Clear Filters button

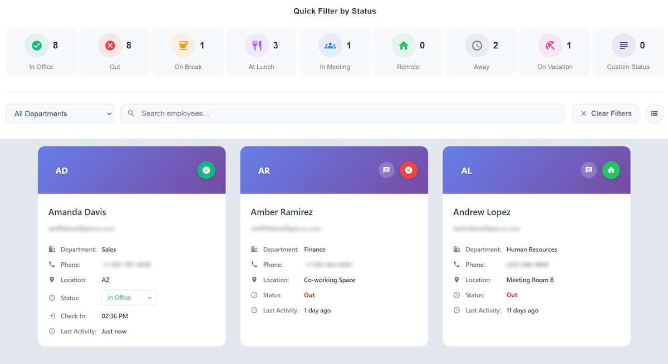(606, 113)
